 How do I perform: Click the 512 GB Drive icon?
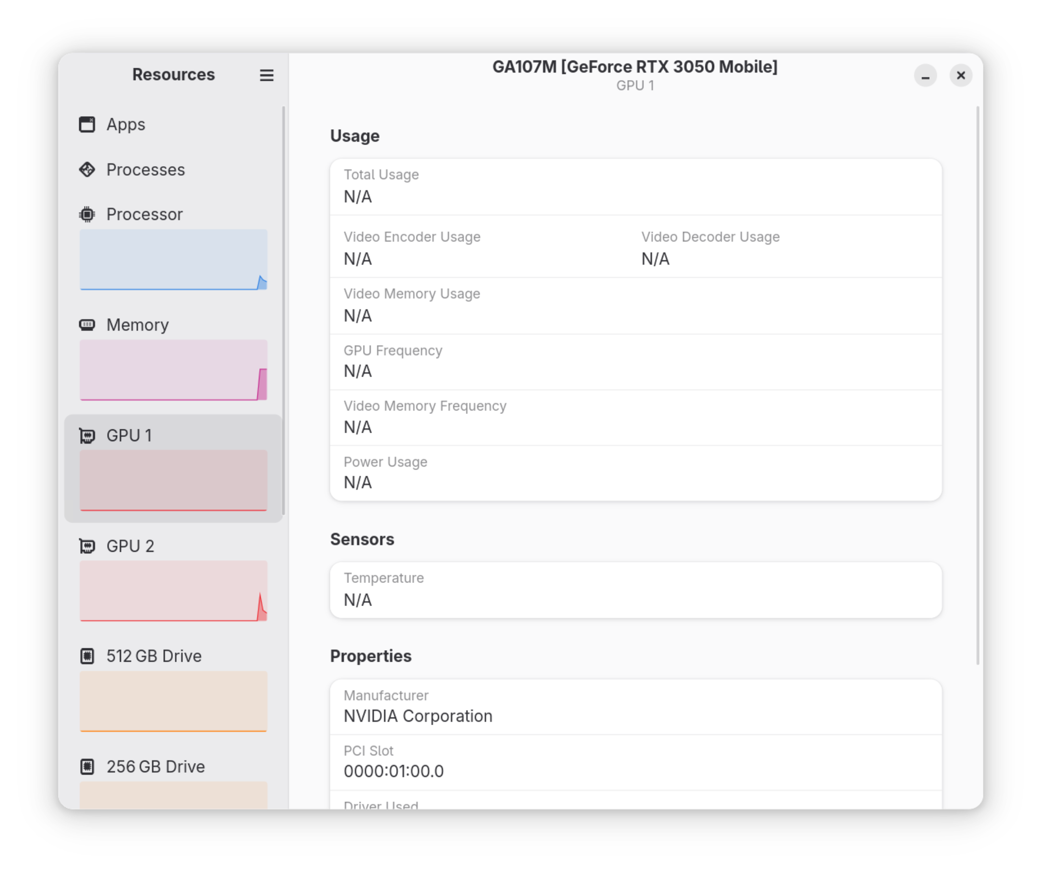(87, 656)
